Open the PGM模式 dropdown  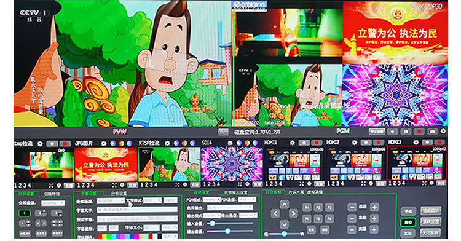[x=211, y=200]
